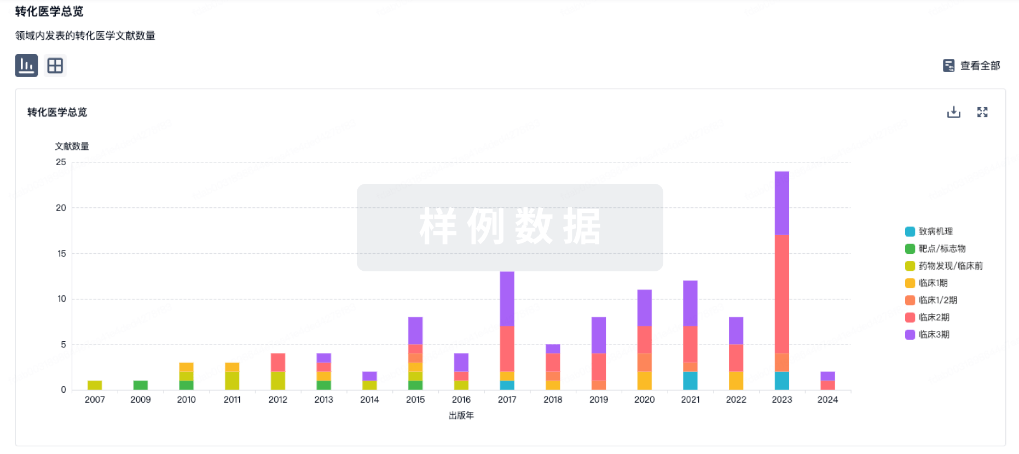Viewport: 1019px width, 454px height.
Task: Switch to bar chart view
Action: (x=26, y=66)
